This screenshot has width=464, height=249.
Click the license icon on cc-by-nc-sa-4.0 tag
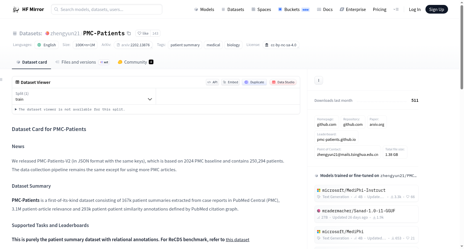(267, 45)
